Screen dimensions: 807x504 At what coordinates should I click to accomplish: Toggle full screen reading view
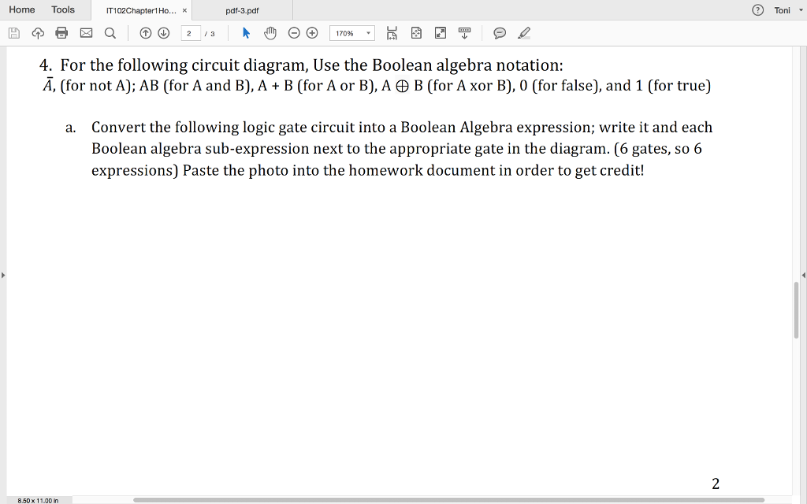coord(439,33)
